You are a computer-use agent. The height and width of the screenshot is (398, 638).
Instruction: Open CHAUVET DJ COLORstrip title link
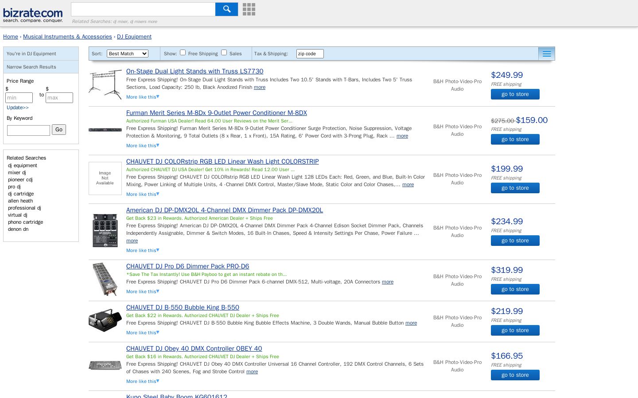222,161
